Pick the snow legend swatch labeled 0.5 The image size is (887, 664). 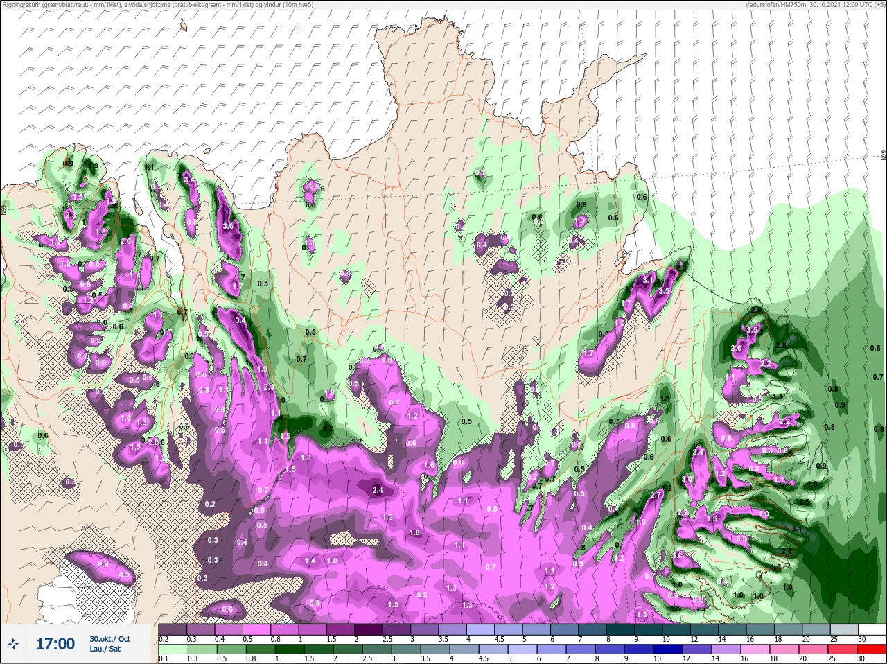(256, 629)
